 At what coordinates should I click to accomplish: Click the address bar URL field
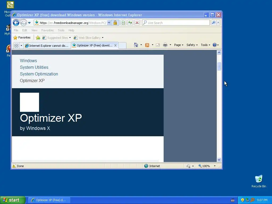coord(73,23)
